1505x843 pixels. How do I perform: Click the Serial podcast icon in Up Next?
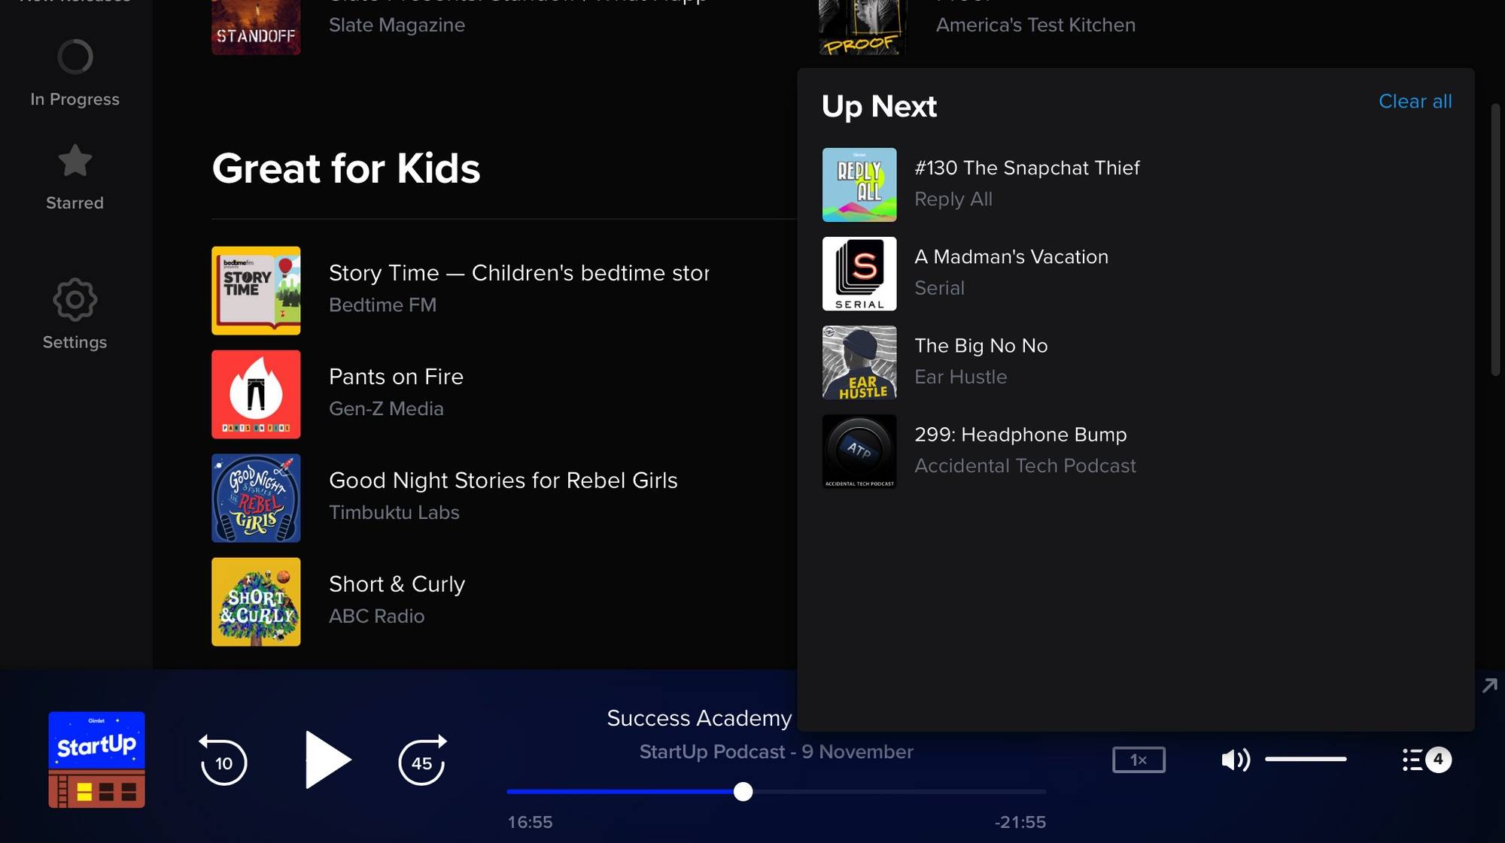coord(859,273)
